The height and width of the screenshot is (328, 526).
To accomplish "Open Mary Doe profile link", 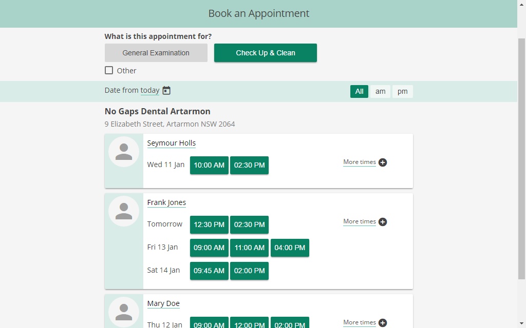I will pyautogui.click(x=163, y=303).
